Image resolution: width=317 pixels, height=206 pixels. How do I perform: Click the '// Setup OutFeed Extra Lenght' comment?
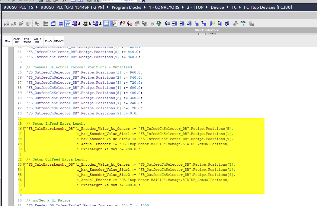[x=57, y=159]
